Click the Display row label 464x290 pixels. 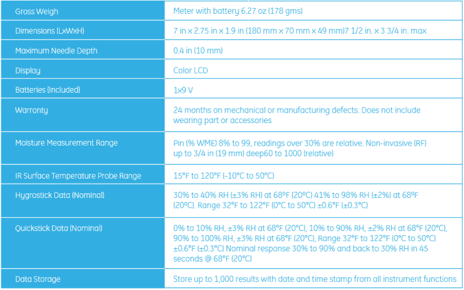pyautogui.click(x=28, y=70)
